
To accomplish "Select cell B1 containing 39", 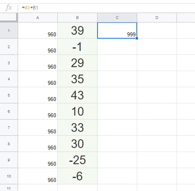I will pyautogui.click(x=77, y=30).
